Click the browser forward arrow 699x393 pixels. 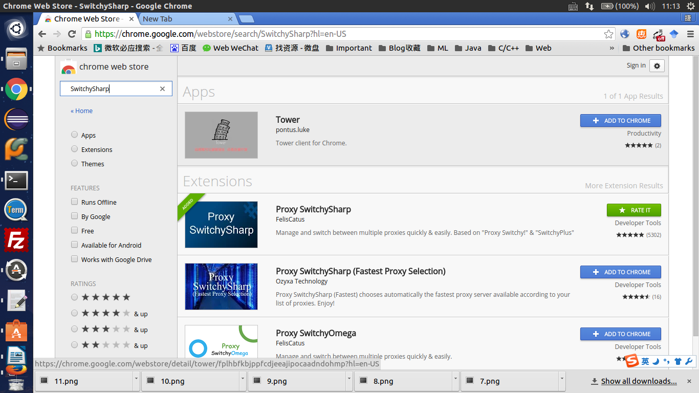click(57, 34)
